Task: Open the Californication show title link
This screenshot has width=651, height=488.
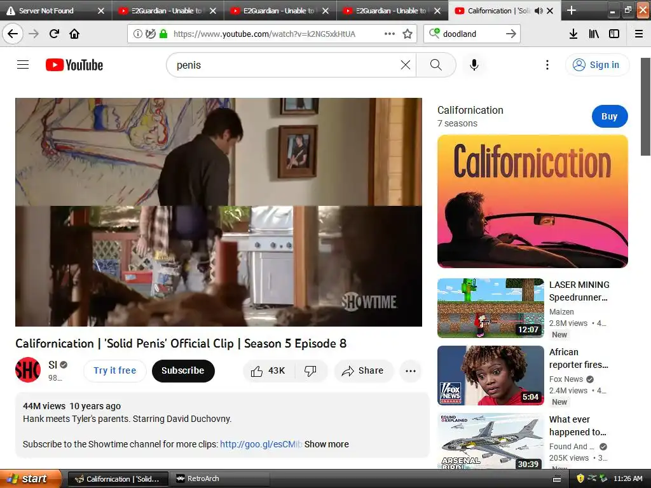Action: 470,110
